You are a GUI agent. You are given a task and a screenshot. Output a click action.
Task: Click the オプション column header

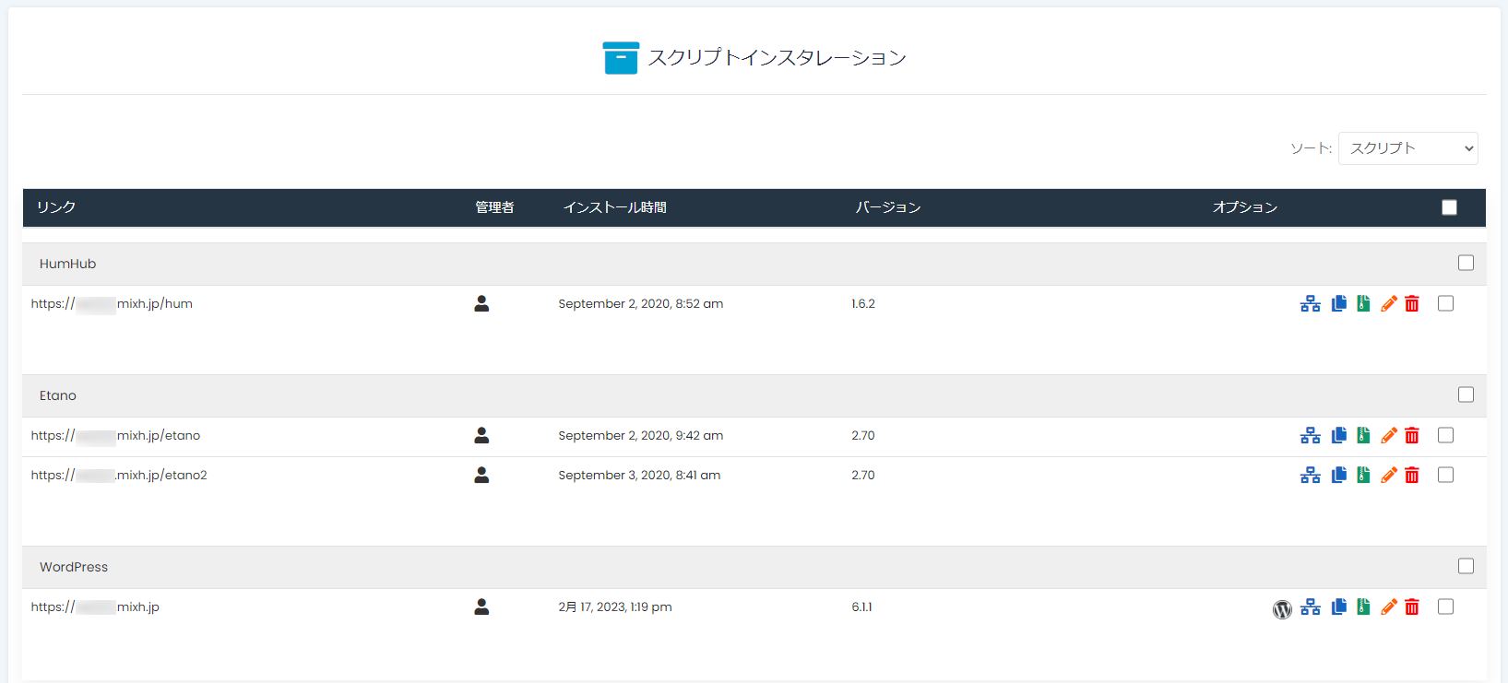coord(1245,207)
